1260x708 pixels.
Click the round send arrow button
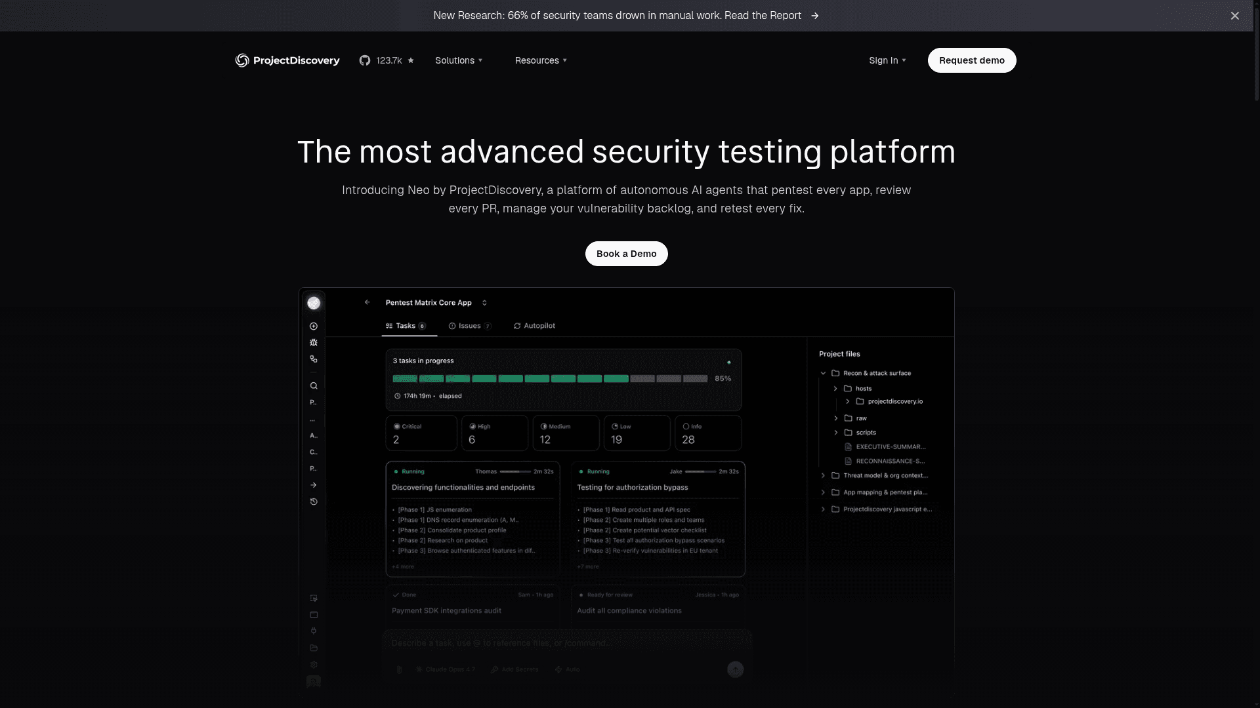pos(735,669)
